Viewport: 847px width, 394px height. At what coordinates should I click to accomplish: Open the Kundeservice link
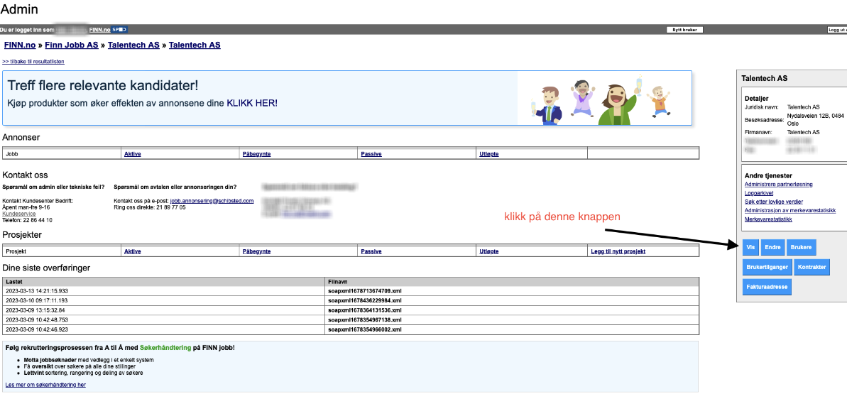(x=18, y=214)
